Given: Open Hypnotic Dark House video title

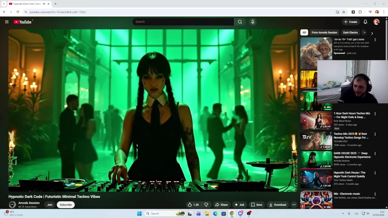Looking at the screenshot, I should coord(350,174).
